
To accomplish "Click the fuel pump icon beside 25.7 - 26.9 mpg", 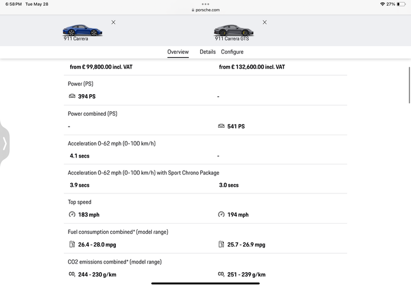I will point(221,245).
